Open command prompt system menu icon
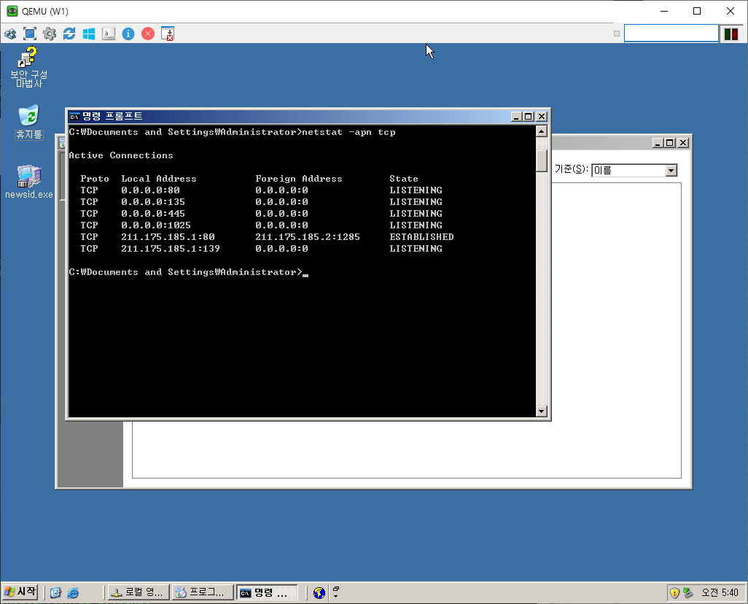 [74, 117]
